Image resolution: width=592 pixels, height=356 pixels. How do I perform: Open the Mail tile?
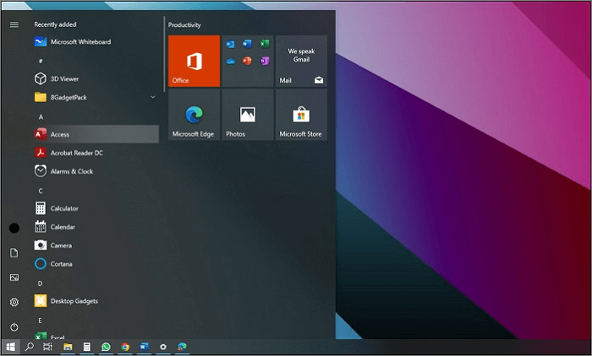pyautogui.click(x=301, y=61)
